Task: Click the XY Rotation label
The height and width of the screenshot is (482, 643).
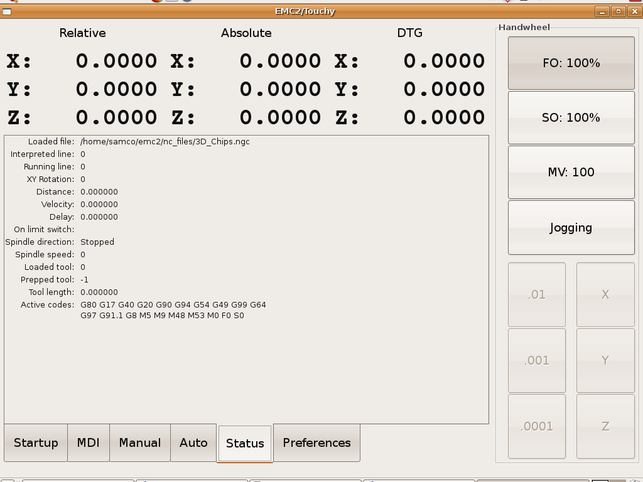Action: click(x=50, y=179)
